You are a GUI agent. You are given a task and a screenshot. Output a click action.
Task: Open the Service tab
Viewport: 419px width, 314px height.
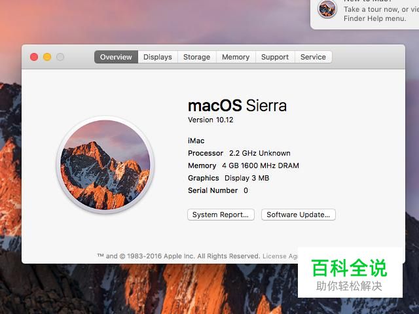[x=313, y=57]
